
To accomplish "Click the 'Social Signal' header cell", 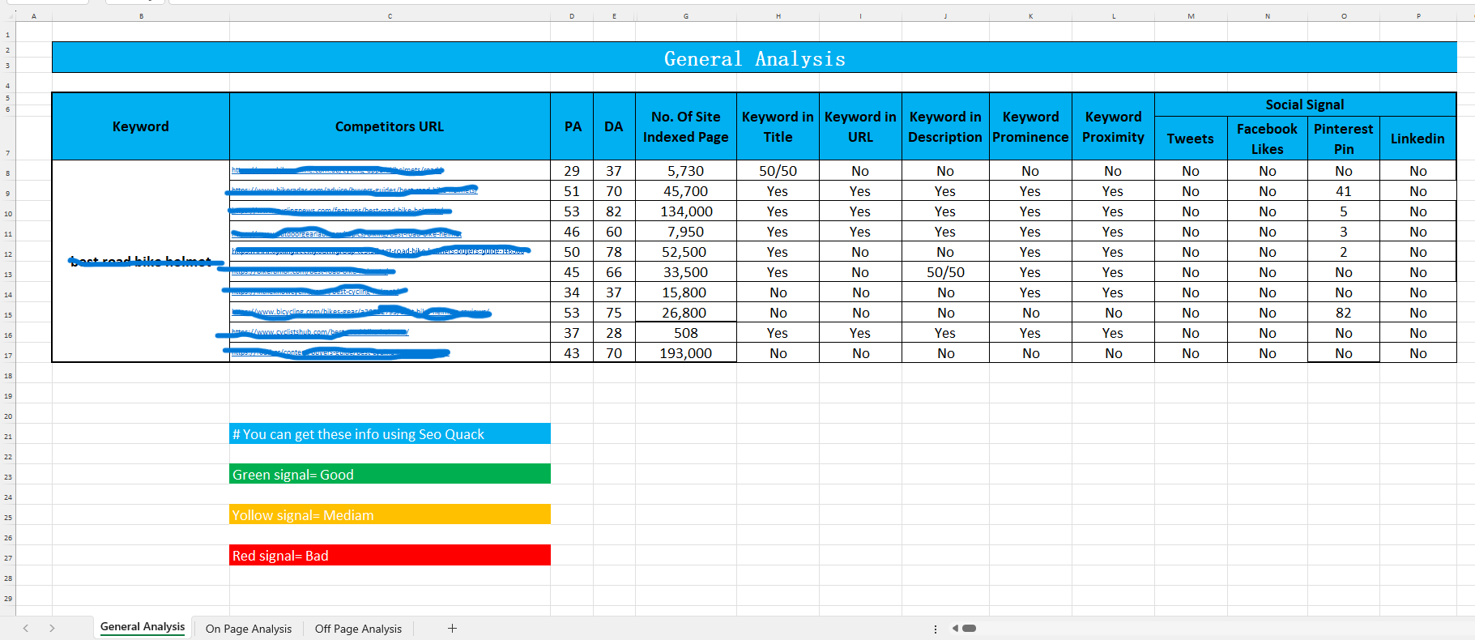I will pos(1304,105).
